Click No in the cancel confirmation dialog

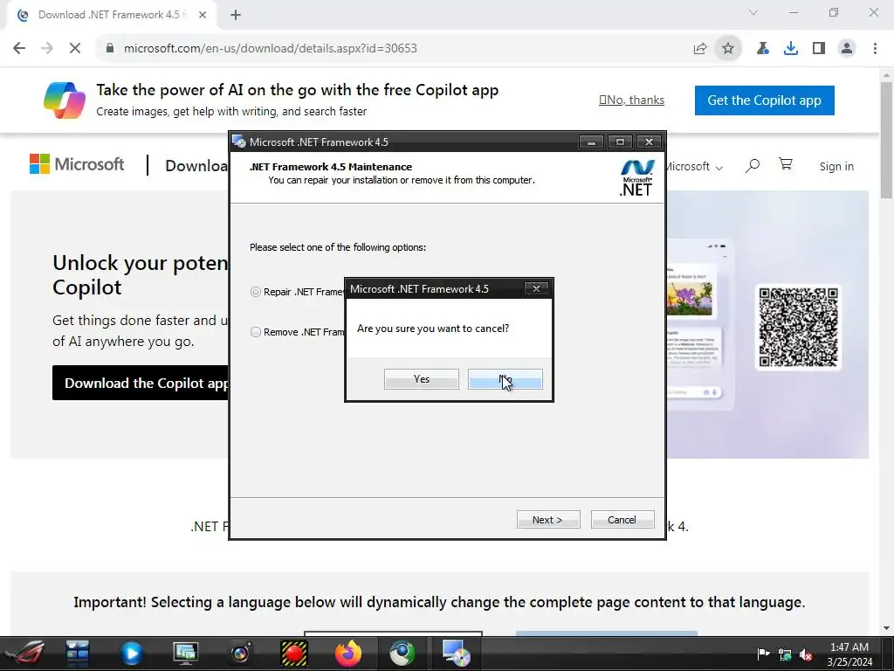click(x=505, y=379)
